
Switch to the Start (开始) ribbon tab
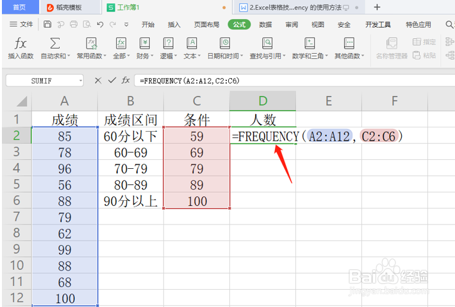[148, 24]
